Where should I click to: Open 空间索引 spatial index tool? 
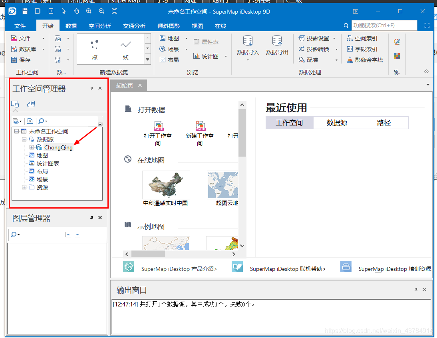click(362, 38)
